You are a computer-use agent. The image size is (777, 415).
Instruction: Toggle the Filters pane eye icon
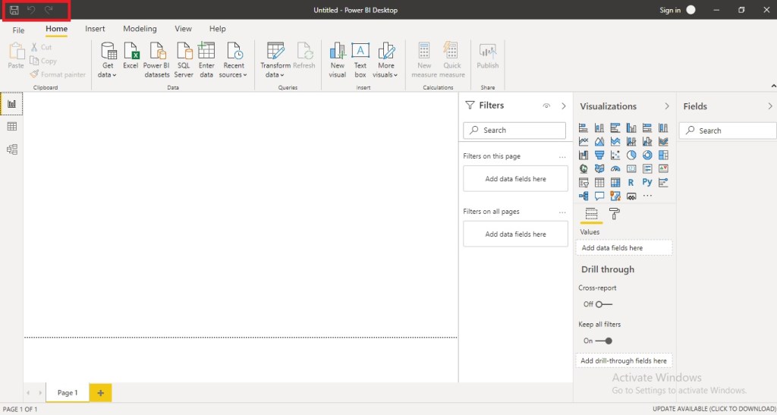point(546,106)
